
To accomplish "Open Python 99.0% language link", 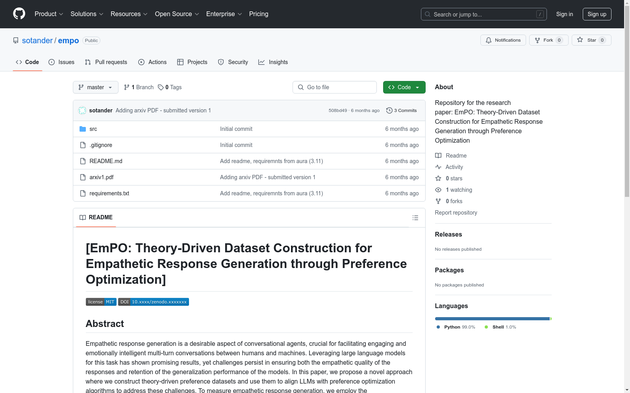I will point(456,327).
